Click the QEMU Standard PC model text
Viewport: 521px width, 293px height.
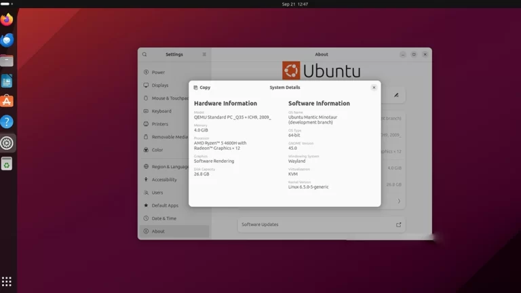[x=232, y=117]
